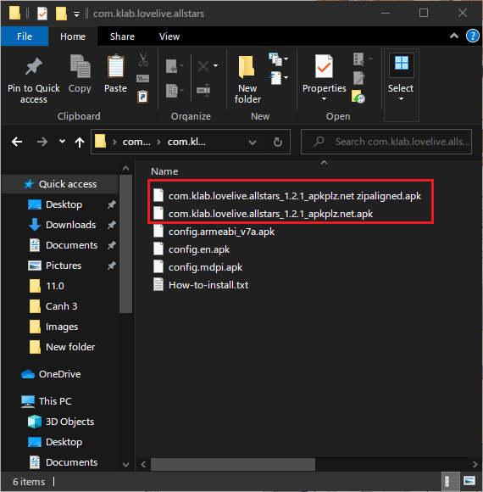
Task: Select This PC in navigation pane
Action: pyautogui.click(x=47, y=401)
